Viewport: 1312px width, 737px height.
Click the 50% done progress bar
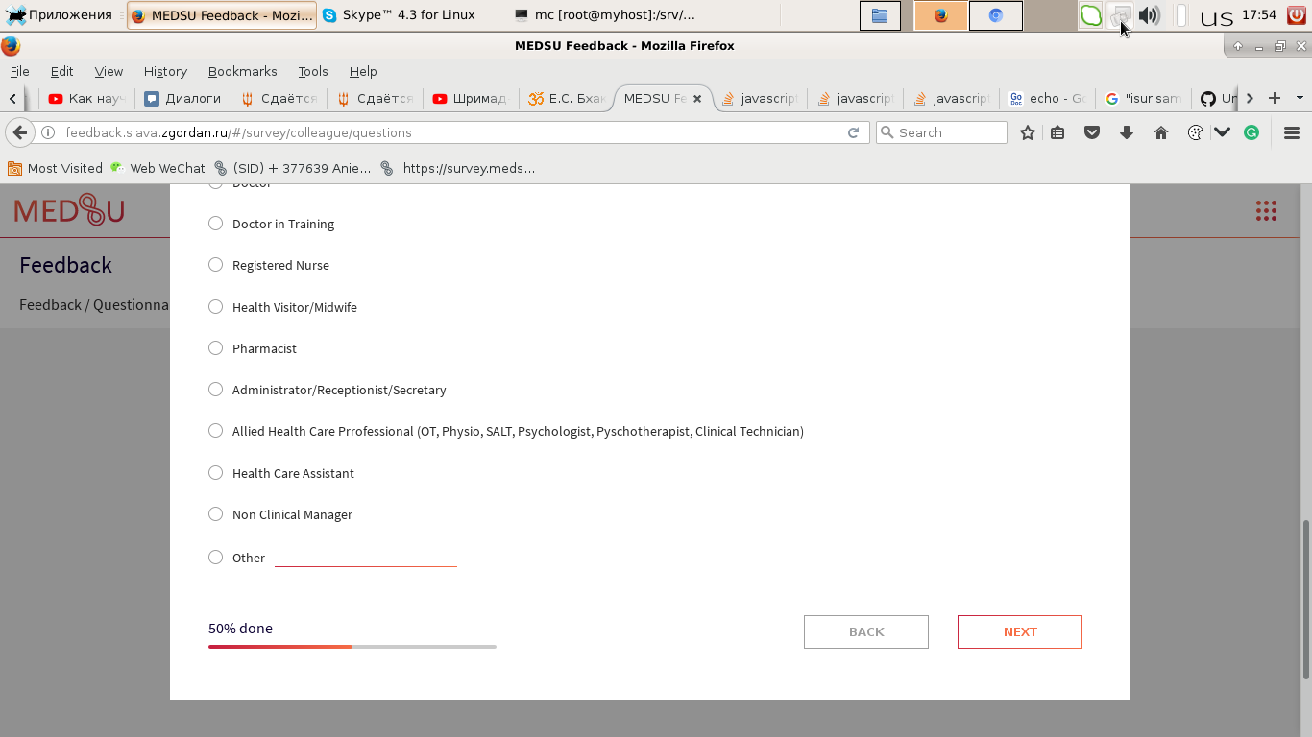tap(352, 647)
